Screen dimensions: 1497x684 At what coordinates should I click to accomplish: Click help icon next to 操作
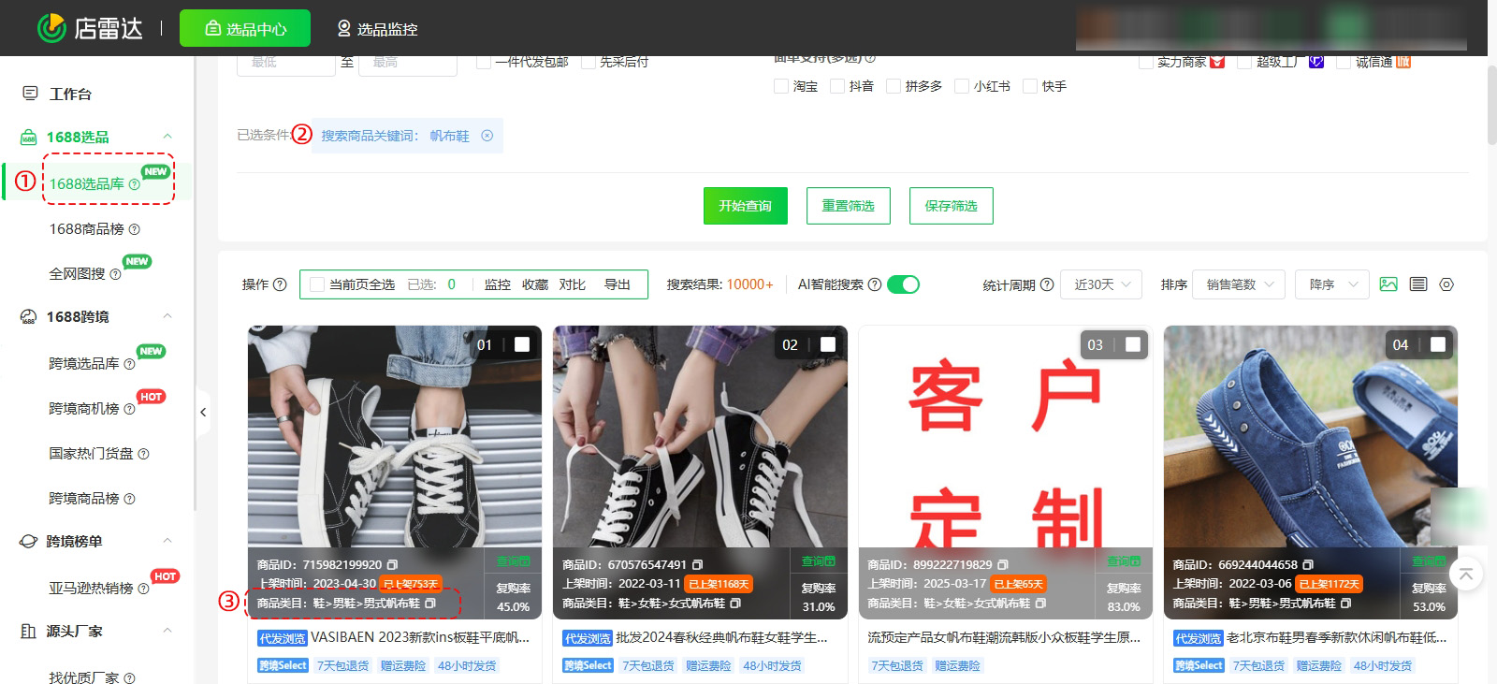280,284
